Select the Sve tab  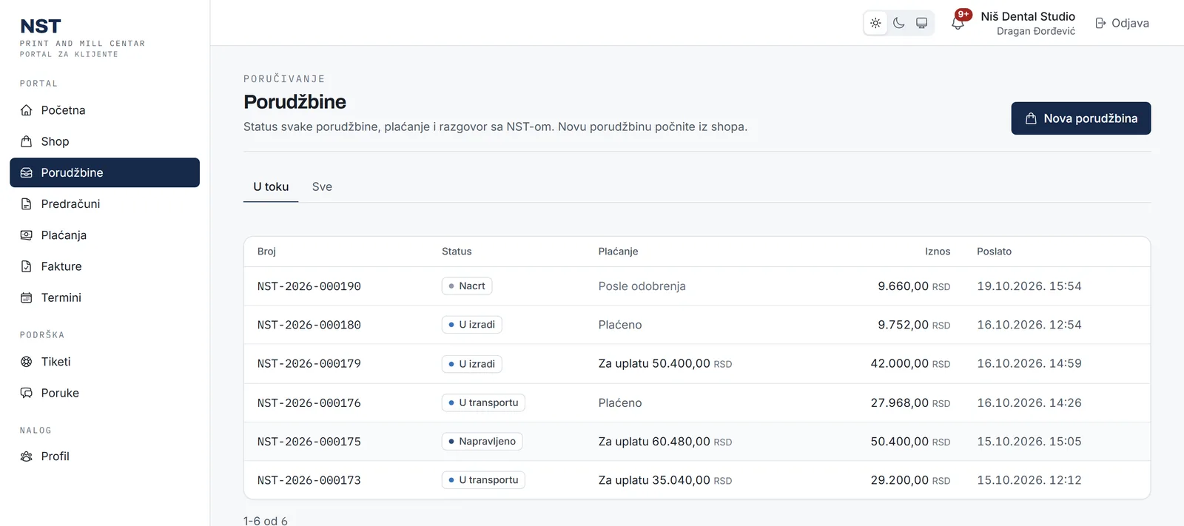click(x=322, y=187)
